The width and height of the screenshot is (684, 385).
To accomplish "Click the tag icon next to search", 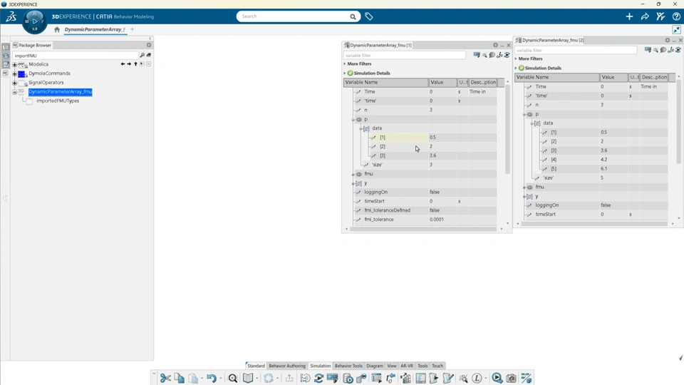I will (x=369, y=16).
